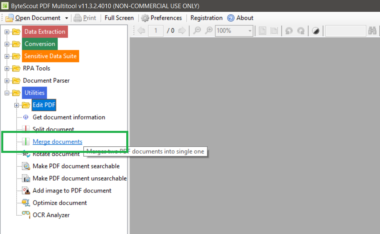This screenshot has height=234, width=380.
Task: Go to the next page arrow
Action: click(182, 31)
